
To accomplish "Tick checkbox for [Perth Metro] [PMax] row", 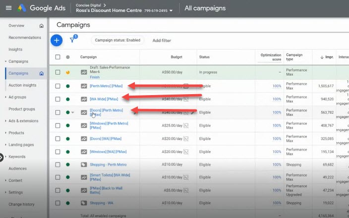I will coord(58,86).
